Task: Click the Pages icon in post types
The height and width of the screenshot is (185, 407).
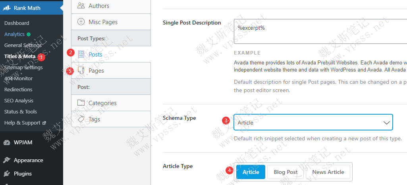Action: coord(81,70)
